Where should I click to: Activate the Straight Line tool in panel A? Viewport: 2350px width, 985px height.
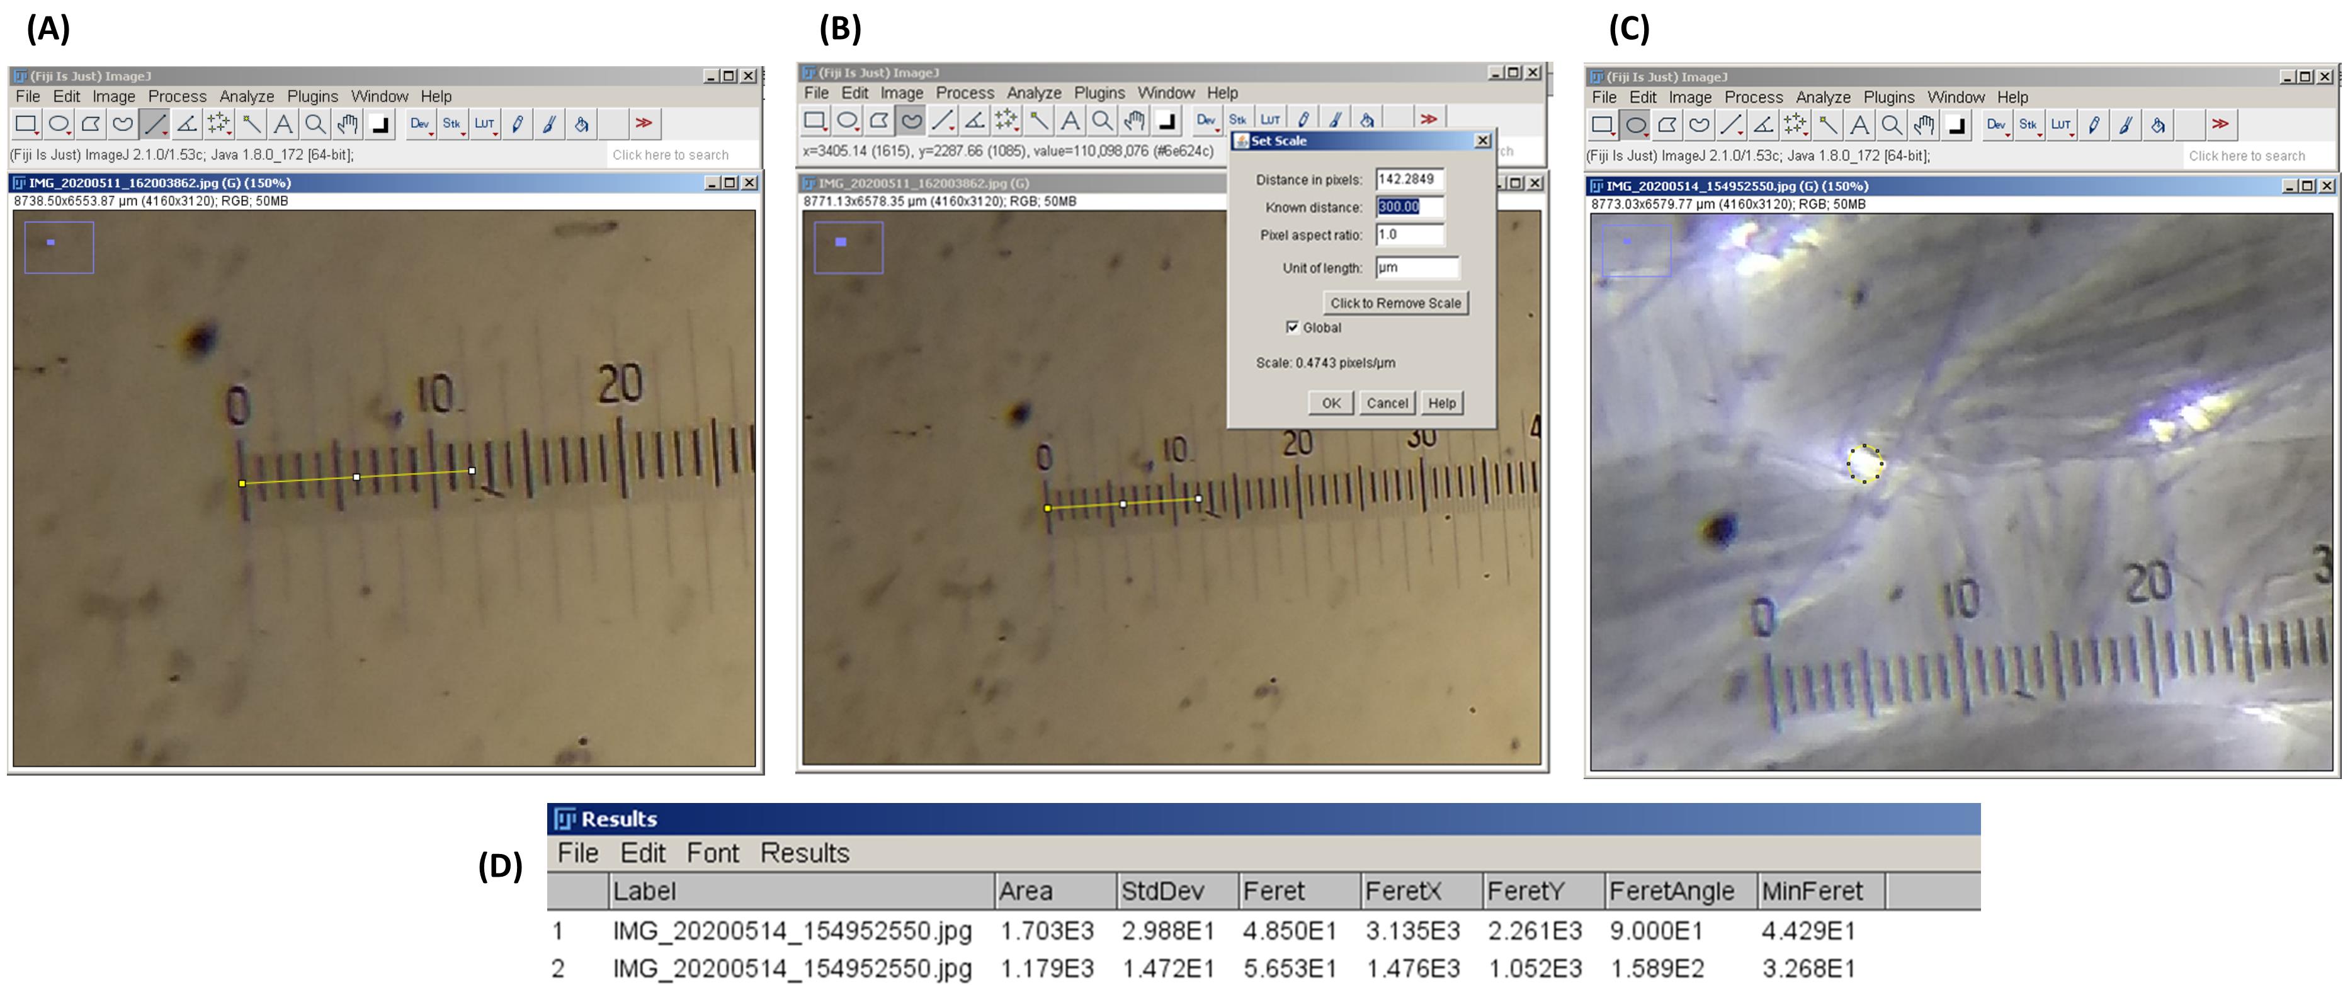pos(154,124)
